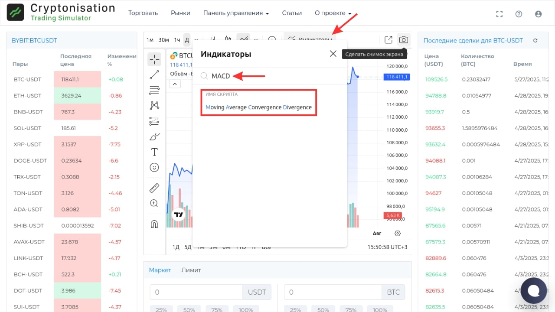The image size is (555, 312).
Task: Select the trend line drawing tool
Action: (x=154, y=75)
